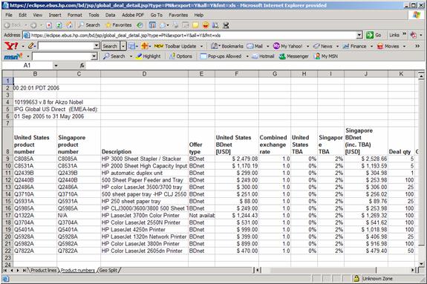Click the address bar URL field
Screen dimensions: 427x284
[190, 35]
